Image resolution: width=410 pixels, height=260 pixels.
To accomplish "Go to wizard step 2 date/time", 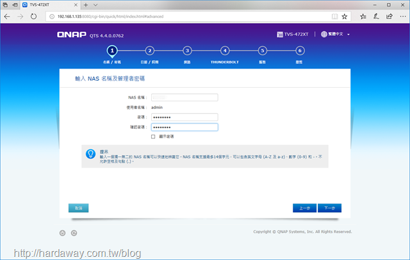I will point(149,51).
